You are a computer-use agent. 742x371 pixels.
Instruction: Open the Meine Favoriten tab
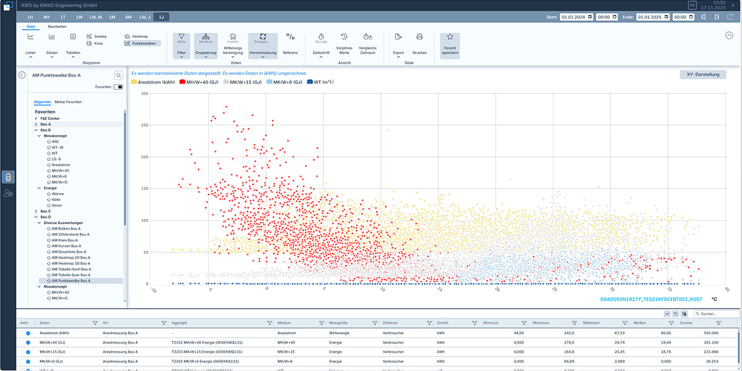[68, 101]
